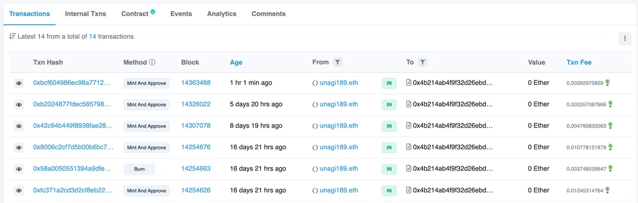Screen dimensions: 638x203
Task: Click contract file icon in block 14254676 row
Action: click(408, 147)
